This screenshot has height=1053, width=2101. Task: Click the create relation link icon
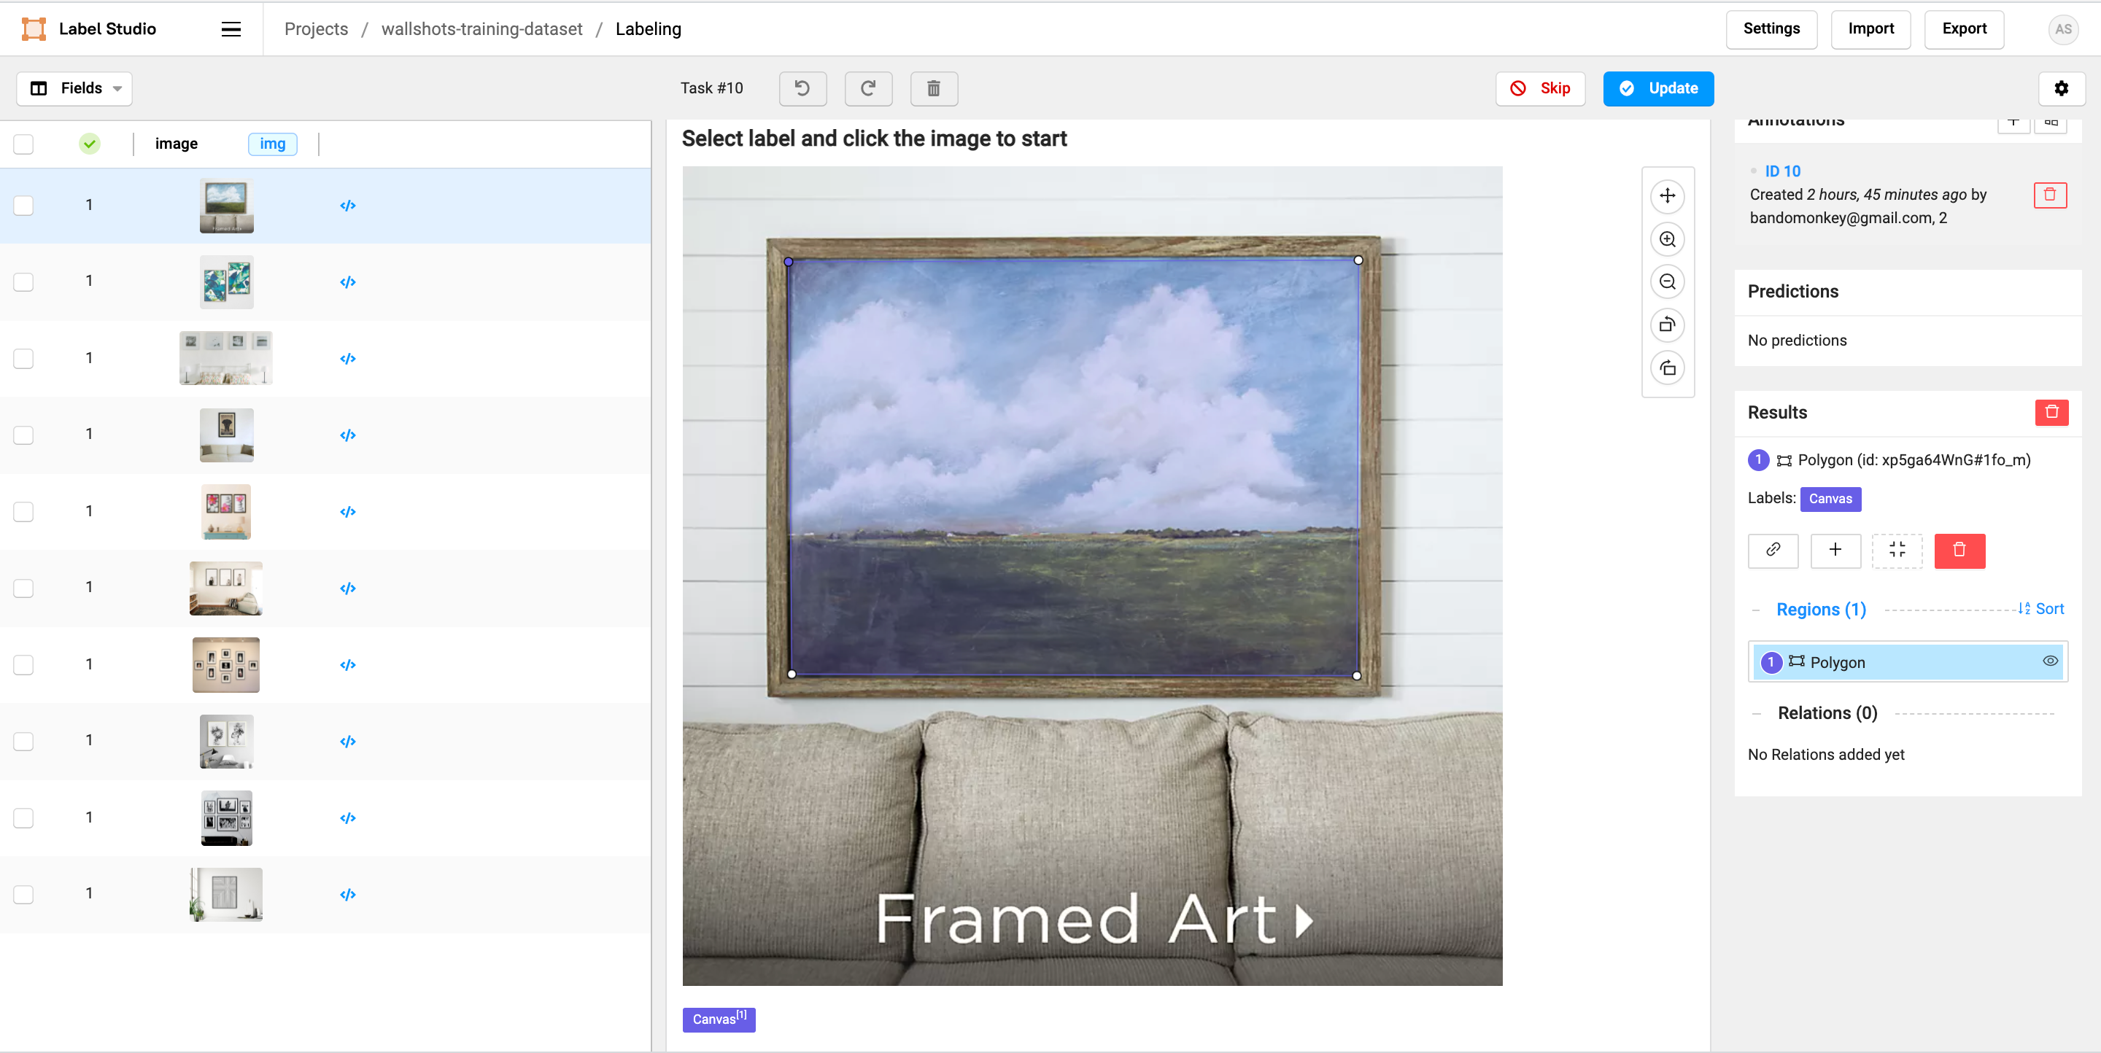pos(1772,550)
